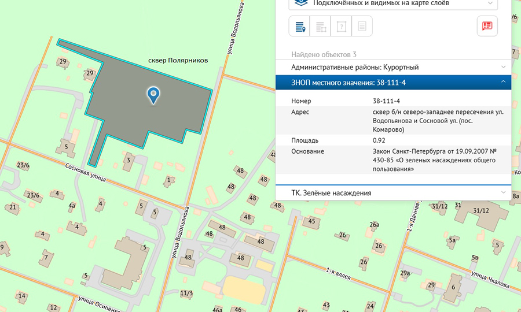
Task: Click building number 7 on map
Action: pyautogui.click(x=46, y=257)
